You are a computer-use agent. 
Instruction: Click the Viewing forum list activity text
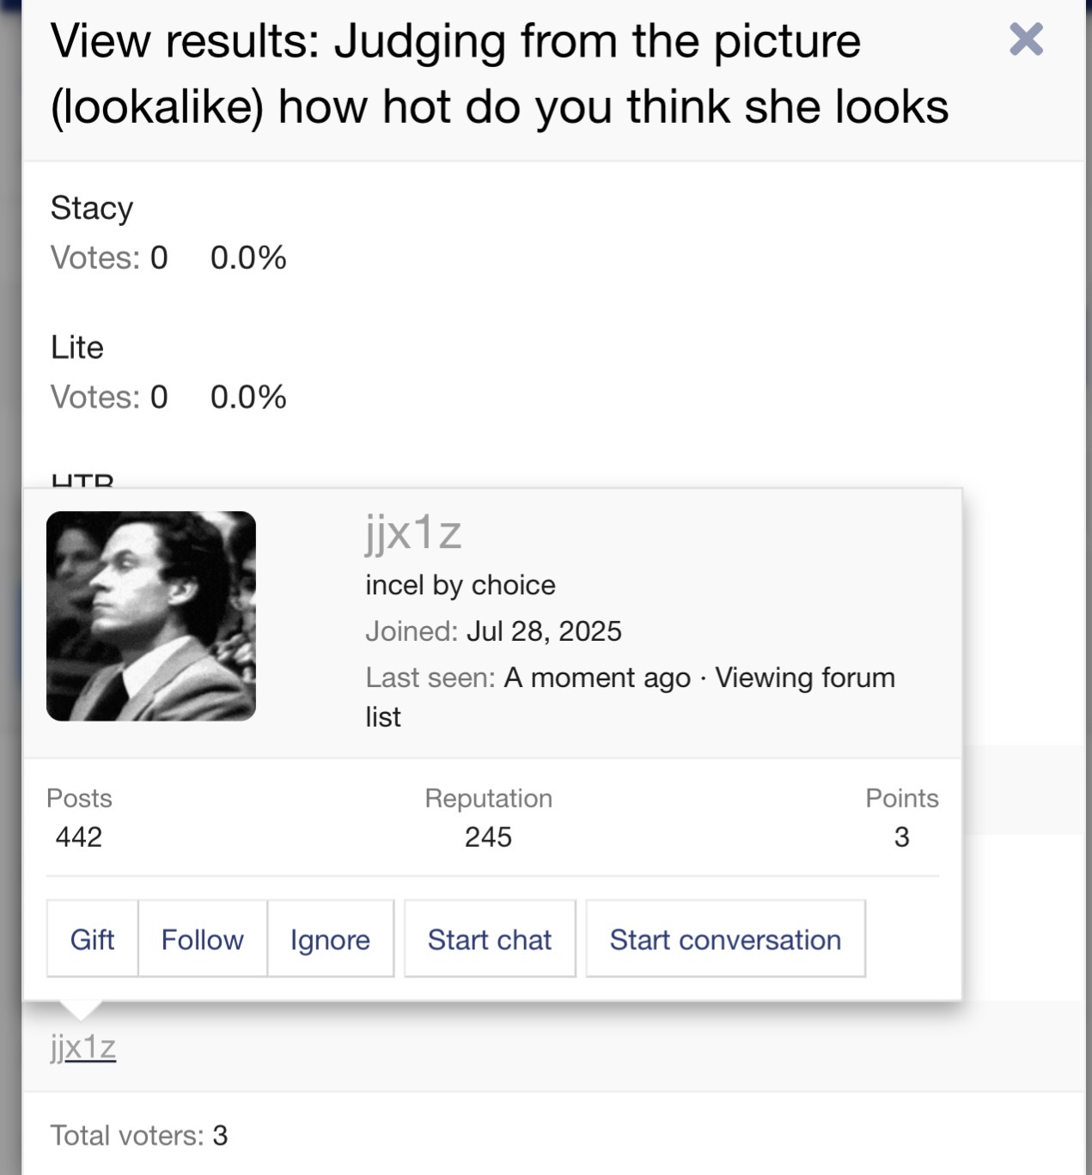pos(804,678)
